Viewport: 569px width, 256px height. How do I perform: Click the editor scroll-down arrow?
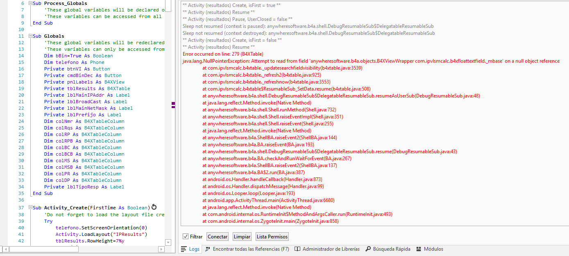(x=168, y=242)
